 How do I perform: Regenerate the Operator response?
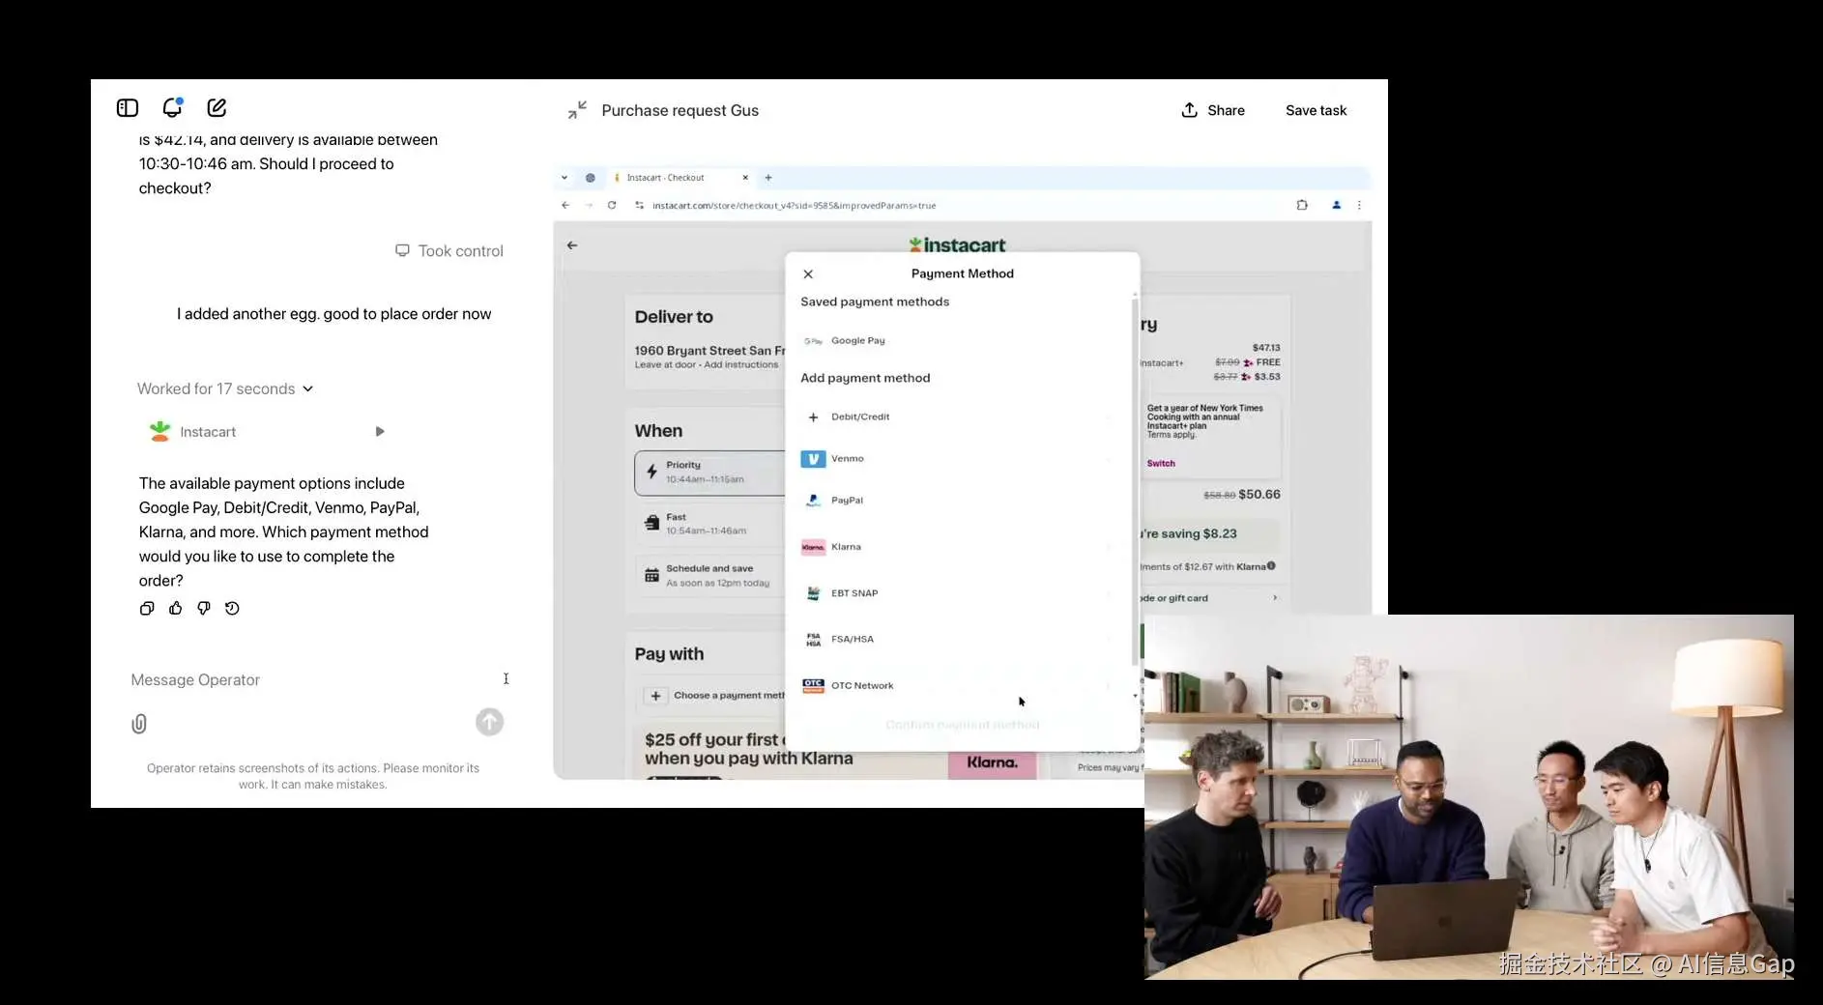click(x=232, y=609)
